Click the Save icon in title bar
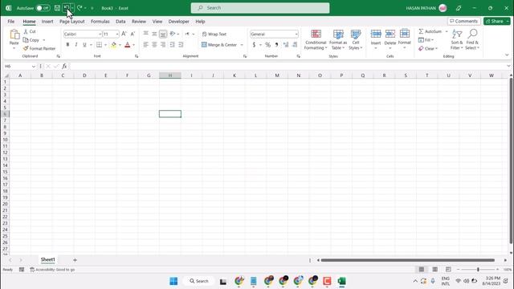Viewport: 514px width, 289px height. 57,8
